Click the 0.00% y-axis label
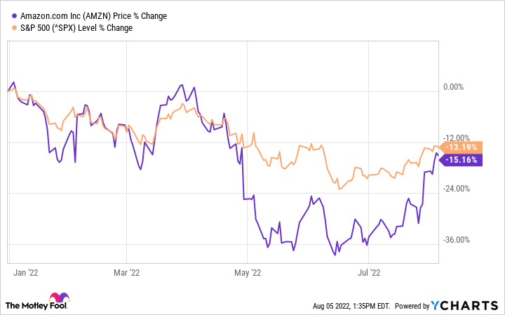 coord(454,87)
